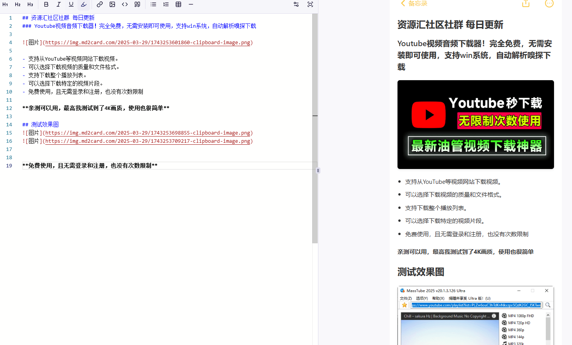Create a numbered list
This screenshot has width=572, height=345.
click(165, 4)
